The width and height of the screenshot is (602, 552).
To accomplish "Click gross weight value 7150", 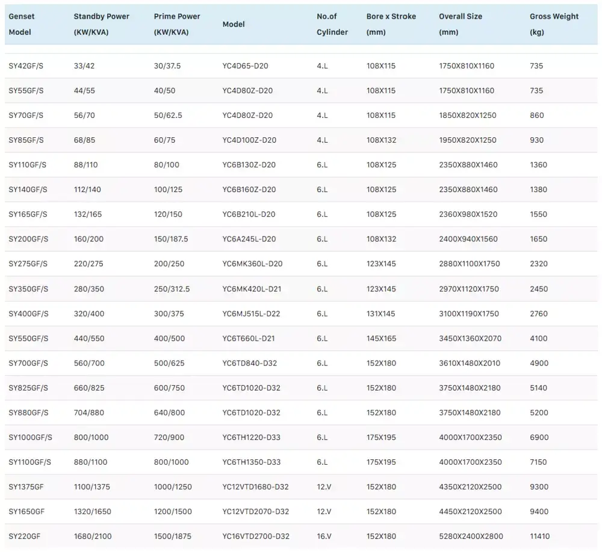I will (538, 462).
